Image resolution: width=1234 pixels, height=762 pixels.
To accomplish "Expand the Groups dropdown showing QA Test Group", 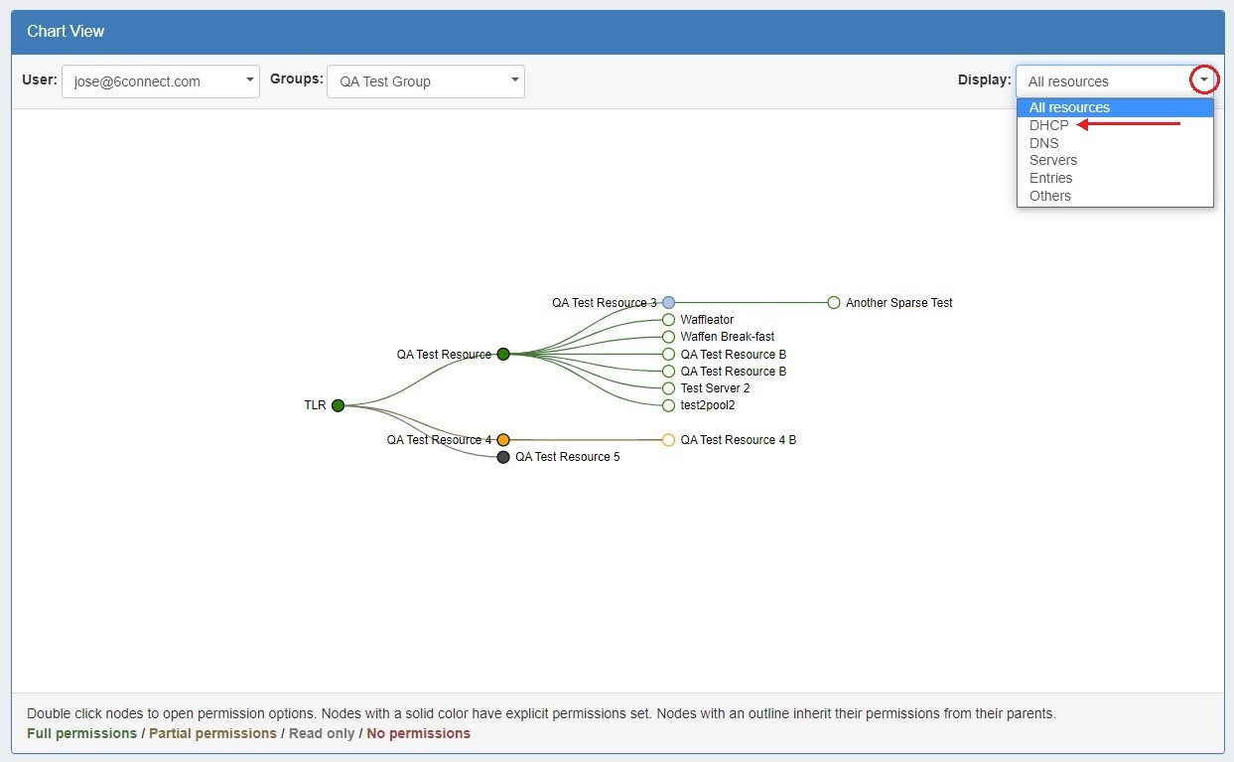I will 425,81.
